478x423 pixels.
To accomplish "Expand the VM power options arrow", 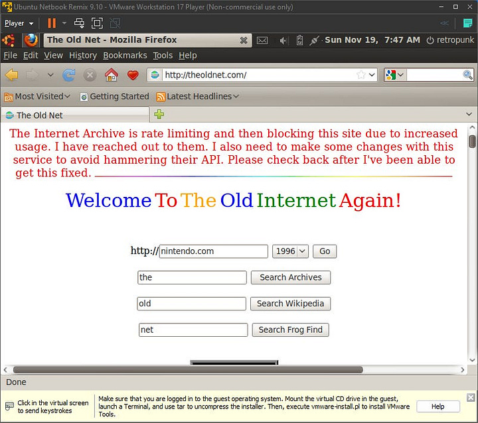I will (64, 23).
